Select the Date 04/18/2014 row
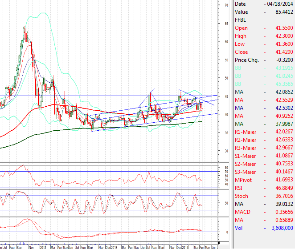The image size is (295, 249). pos(263,4)
